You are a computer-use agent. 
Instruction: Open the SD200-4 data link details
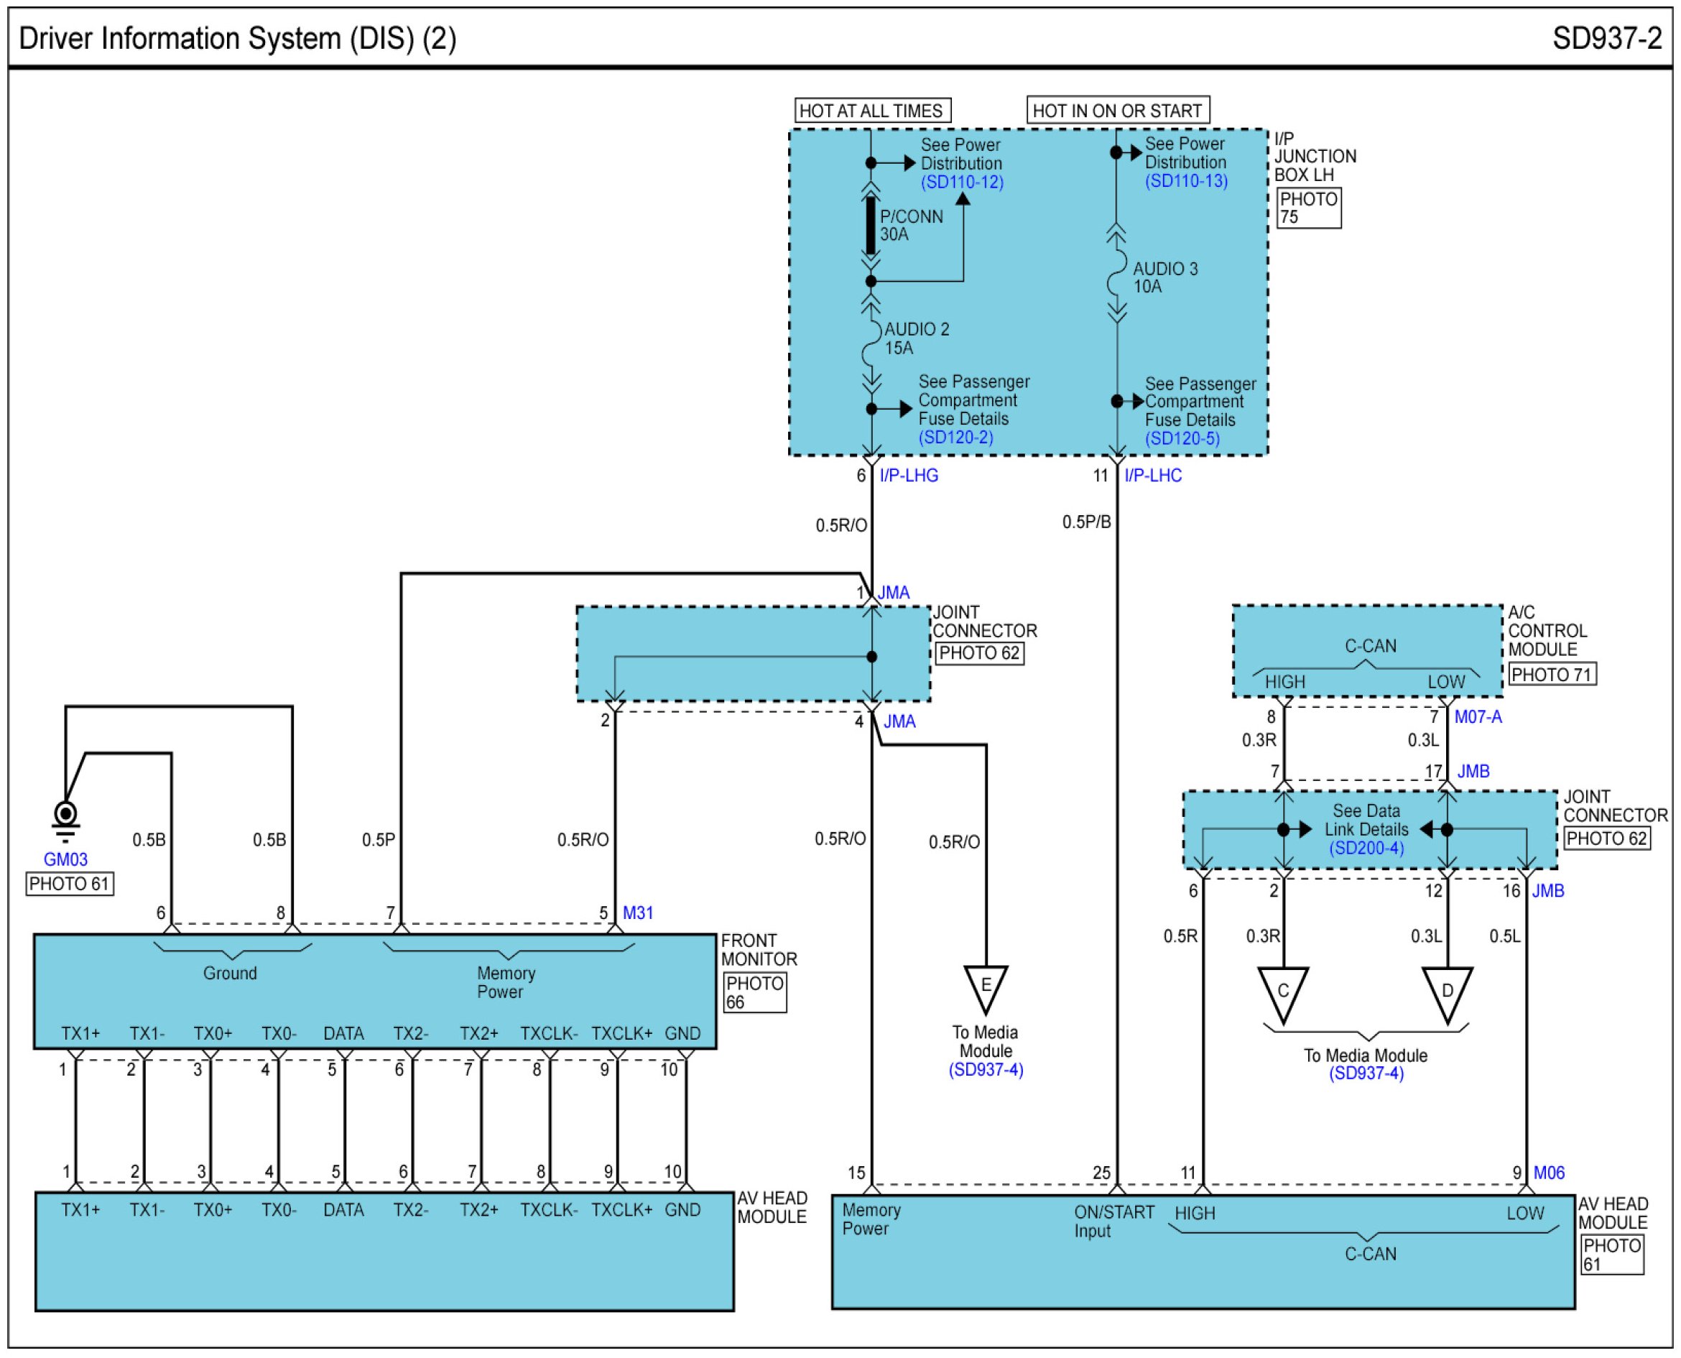(x=1366, y=848)
